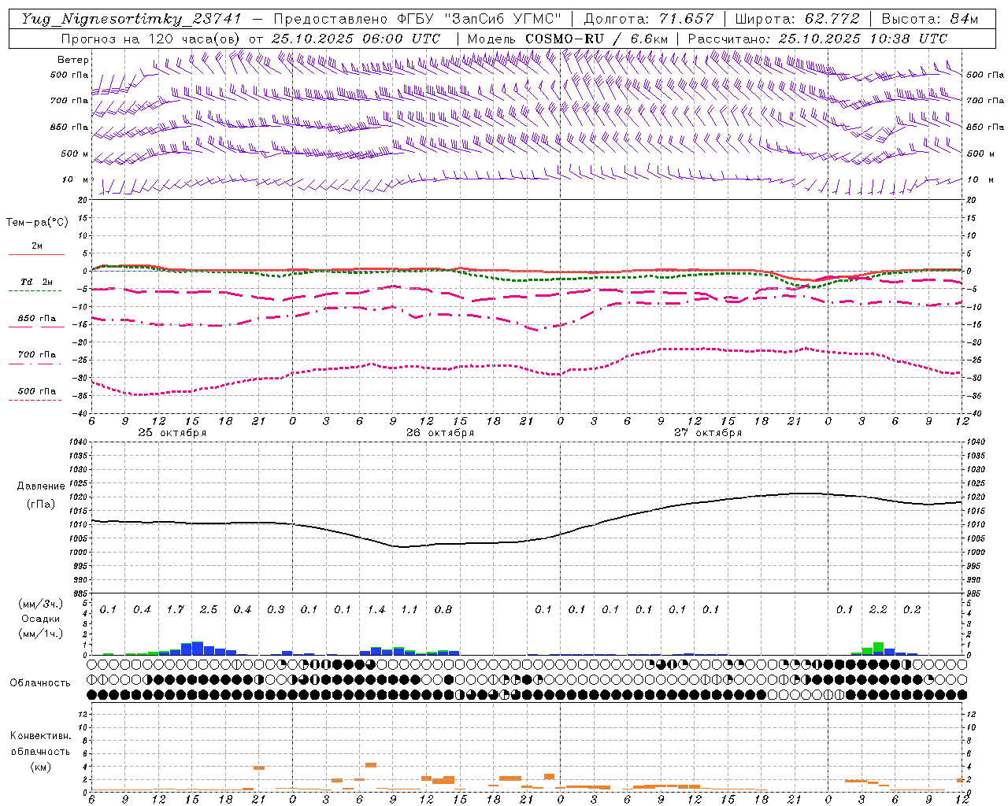Click the Давление pressure panel label

pos(40,486)
